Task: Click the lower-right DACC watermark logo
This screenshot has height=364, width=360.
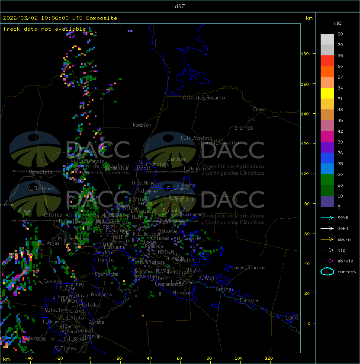Action: click(203, 199)
